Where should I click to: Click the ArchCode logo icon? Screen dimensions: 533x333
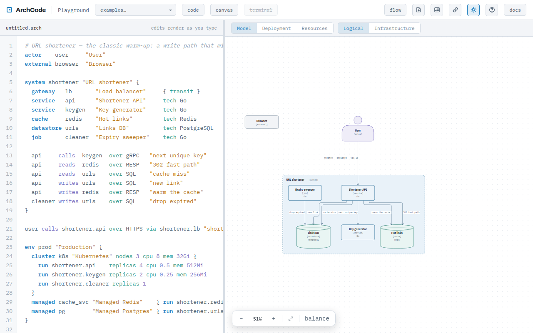click(10, 10)
